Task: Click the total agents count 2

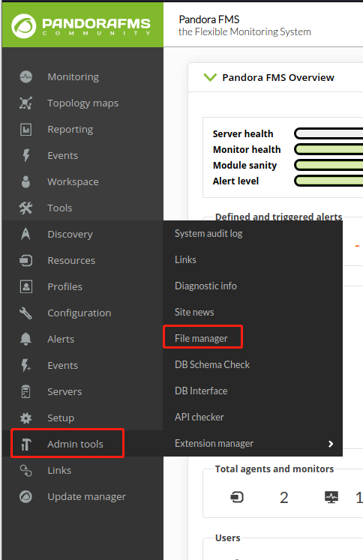Action: (284, 498)
